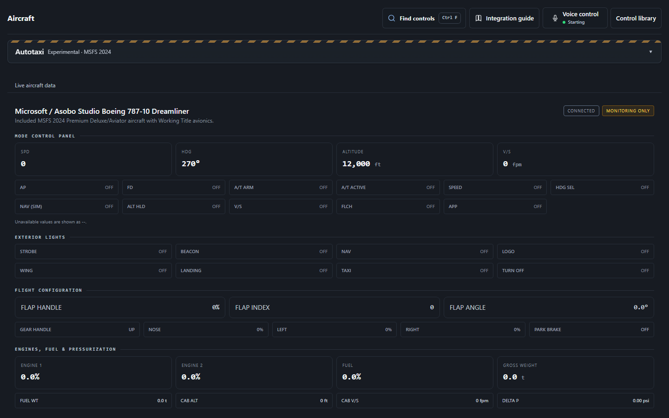This screenshot has width=669, height=418.
Task: Click the CONNECTED status badge
Action: click(581, 111)
